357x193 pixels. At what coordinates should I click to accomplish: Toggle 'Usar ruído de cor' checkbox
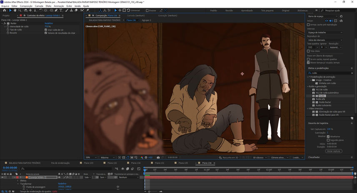tap(46, 30)
